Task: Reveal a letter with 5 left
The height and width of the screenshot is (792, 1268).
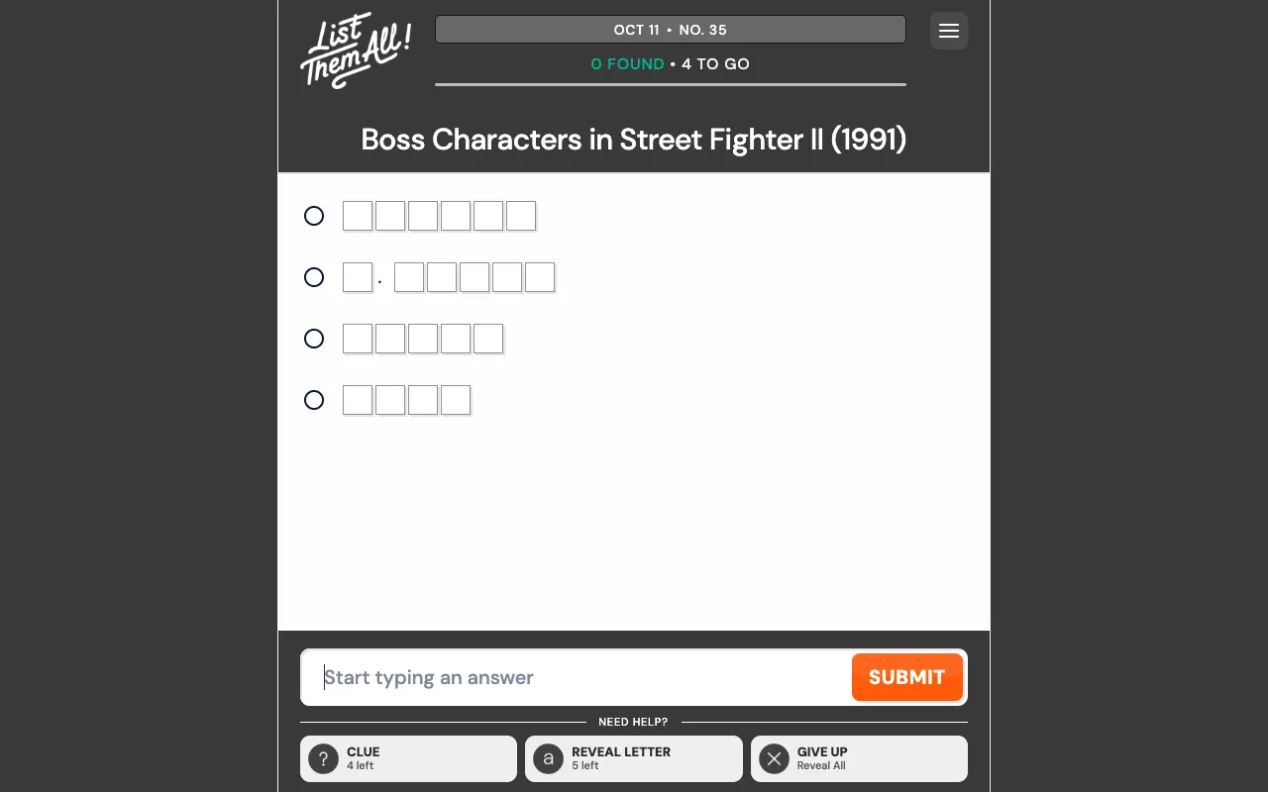Action: [x=634, y=759]
